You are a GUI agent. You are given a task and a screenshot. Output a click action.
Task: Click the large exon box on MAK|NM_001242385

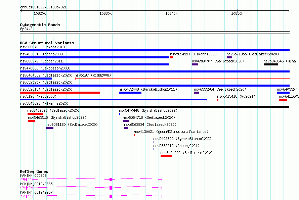click(x=111, y=188)
